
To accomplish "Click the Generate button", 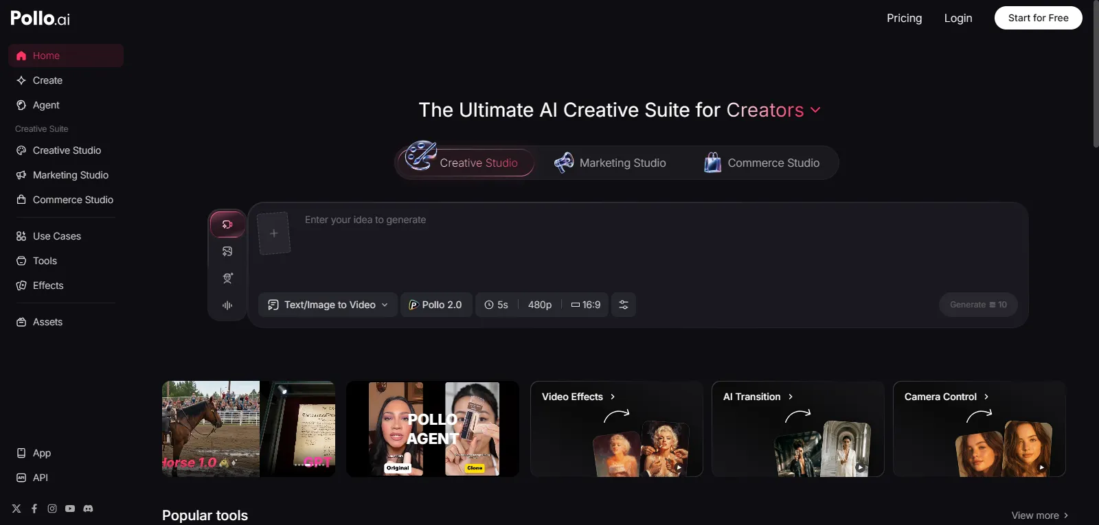I will (978, 305).
